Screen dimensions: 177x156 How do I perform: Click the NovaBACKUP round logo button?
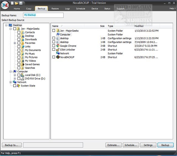[x=5, y=5]
